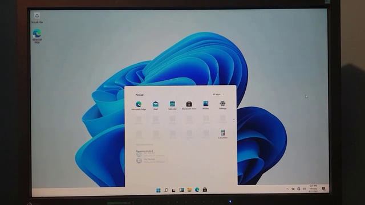Launch Calculator from pinned apps
This screenshot has width=365, height=205.
223,134
